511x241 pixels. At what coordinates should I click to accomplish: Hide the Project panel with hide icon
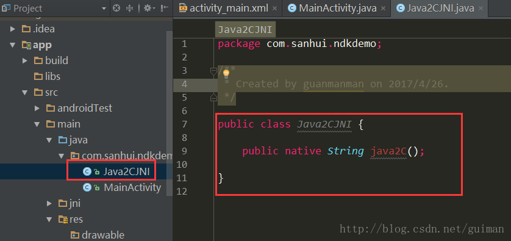point(165,8)
